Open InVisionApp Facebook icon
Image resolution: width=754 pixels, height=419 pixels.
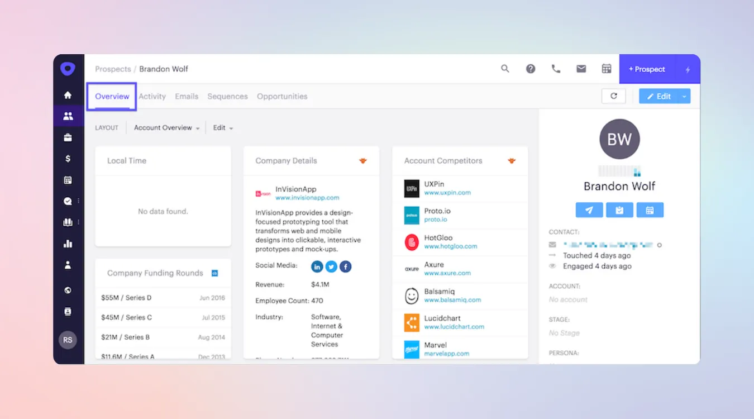[x=346, y=266]
